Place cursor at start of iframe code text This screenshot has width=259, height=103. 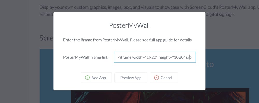[118, 57]
